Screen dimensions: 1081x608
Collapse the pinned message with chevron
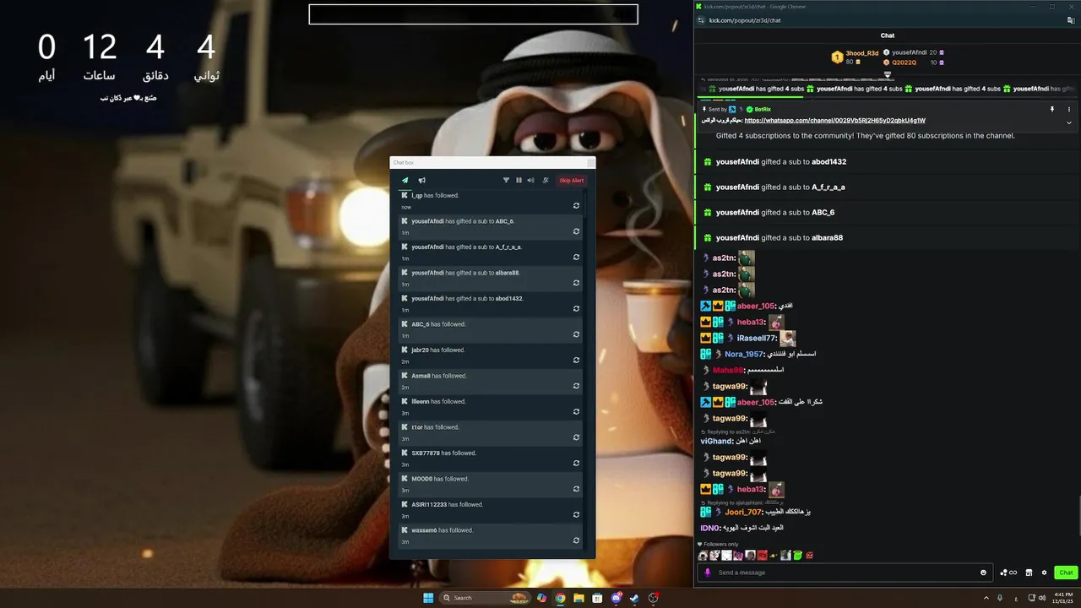pos(1069,122)
